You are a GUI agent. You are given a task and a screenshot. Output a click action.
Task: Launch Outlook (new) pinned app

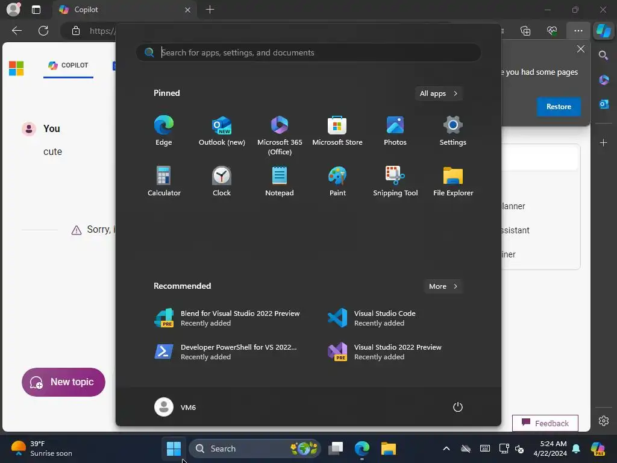[222, 131]
